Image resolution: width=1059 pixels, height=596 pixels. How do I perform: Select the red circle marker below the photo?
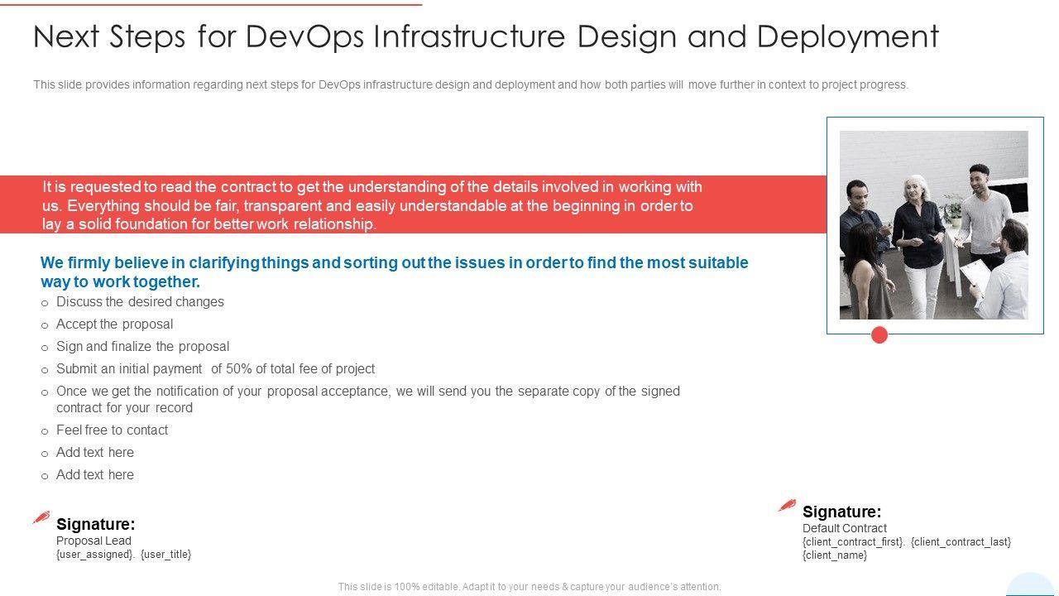pyautogui.click(x=879, y=334)
